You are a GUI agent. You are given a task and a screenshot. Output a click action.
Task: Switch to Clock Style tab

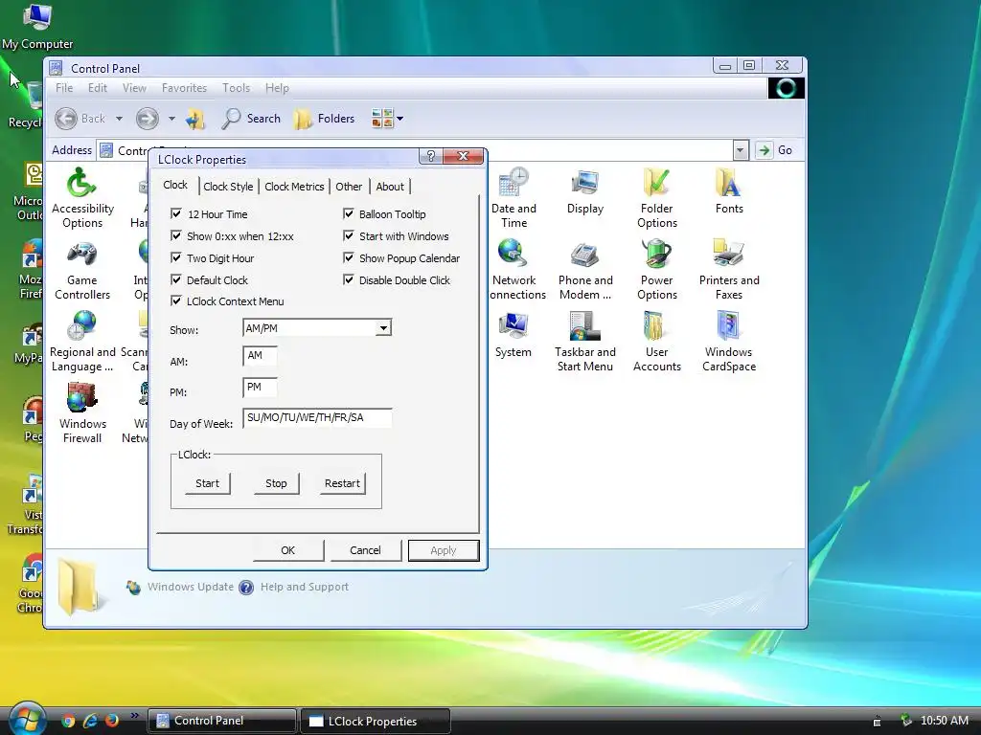click(228, 187)
